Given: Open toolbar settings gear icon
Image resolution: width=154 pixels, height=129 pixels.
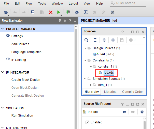Looking at the screenshot, I should (77, 12).
